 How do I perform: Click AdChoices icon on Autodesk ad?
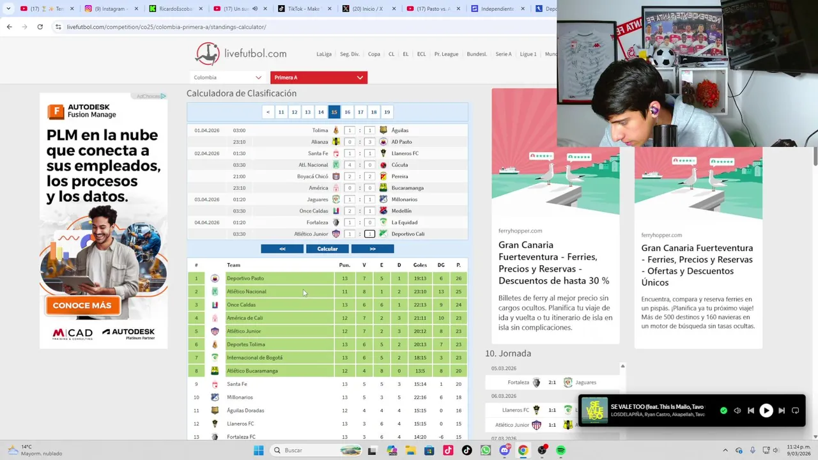163,96
